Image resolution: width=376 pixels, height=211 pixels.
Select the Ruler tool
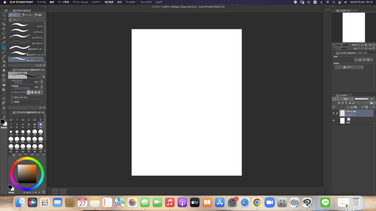[4, 103]
